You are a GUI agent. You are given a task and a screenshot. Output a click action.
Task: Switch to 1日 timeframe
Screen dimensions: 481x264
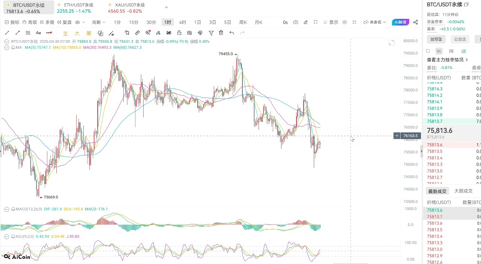[198, 22]
